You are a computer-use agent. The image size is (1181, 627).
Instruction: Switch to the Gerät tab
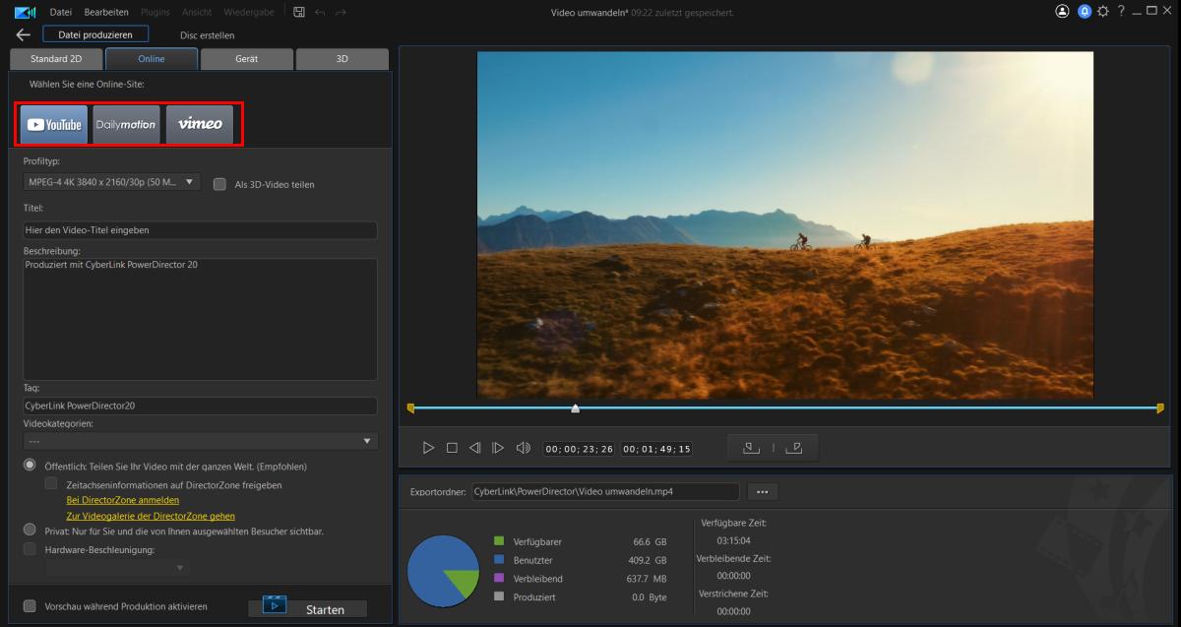[x=246, y=59]
